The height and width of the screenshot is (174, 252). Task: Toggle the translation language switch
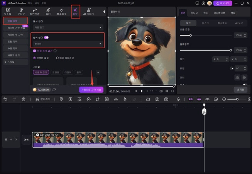click(x=46, y=38)
